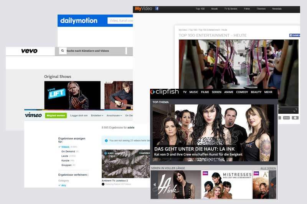Click the Ambient TV Jukebox 2 title

point(115,181)
